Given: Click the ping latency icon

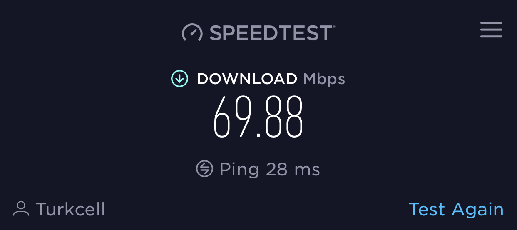Looking at the screenshot, I should click(204, 169).
